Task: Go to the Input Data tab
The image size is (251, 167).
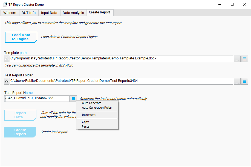Action: pos(49,13)
